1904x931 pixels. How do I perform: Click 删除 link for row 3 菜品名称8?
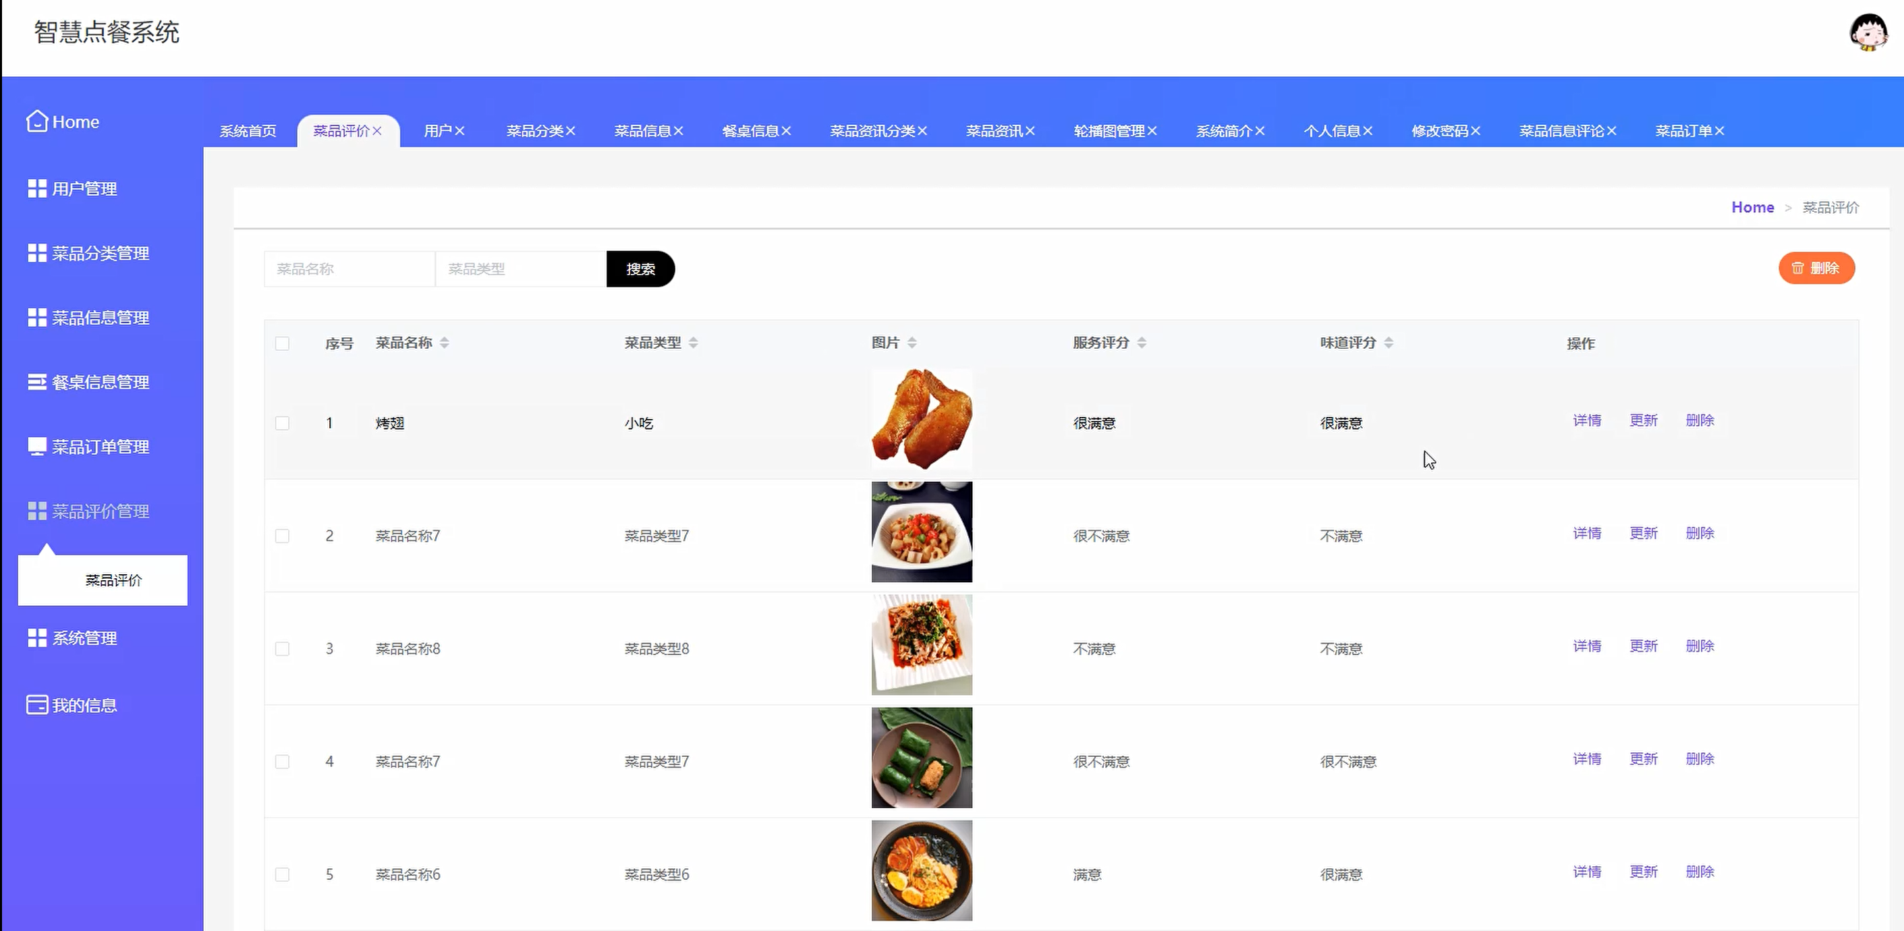[1700, 646]
